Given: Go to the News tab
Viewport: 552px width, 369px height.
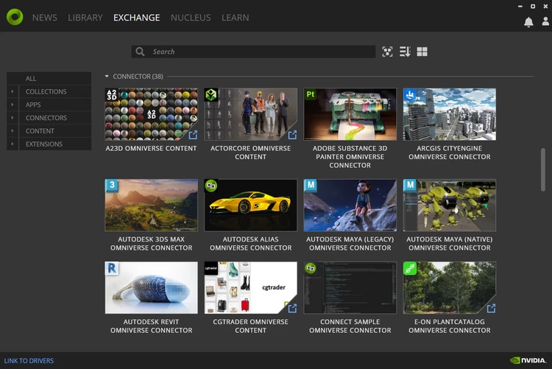Looking at the screenshot, I should [45, 18].
